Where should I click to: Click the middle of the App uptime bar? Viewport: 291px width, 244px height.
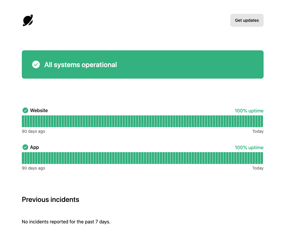coord(142,158)
